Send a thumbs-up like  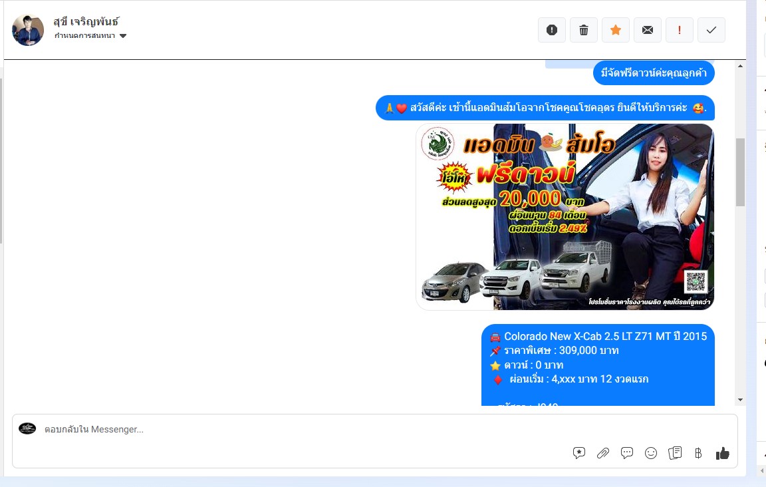click(x=723, y=453)
